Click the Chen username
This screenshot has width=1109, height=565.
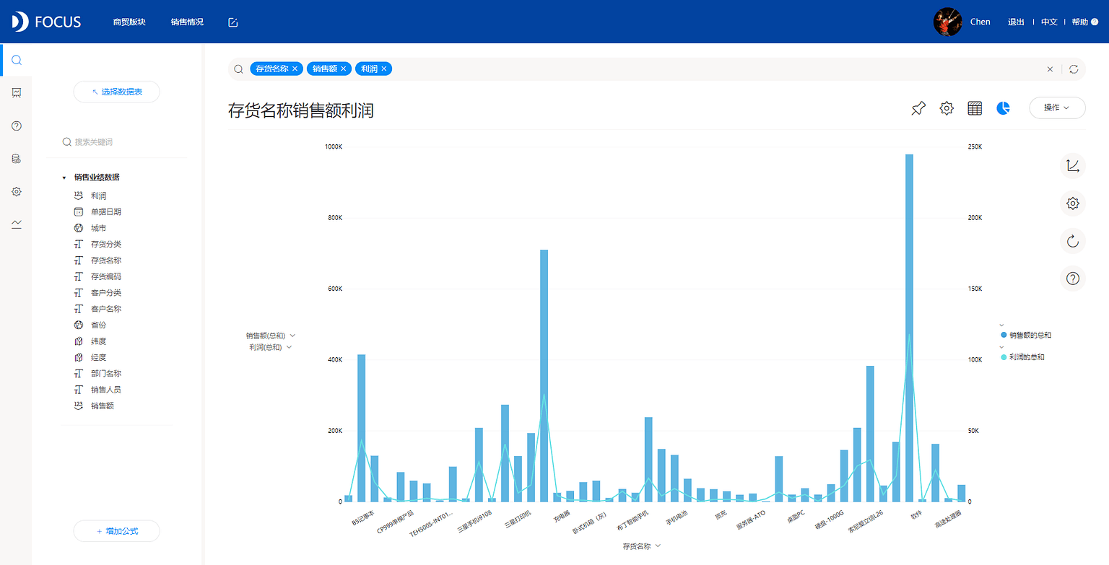point(980,22)
